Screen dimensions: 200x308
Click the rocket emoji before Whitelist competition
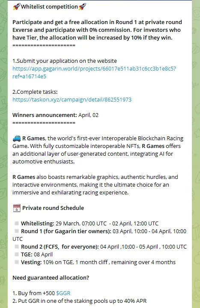click(16, 7)
